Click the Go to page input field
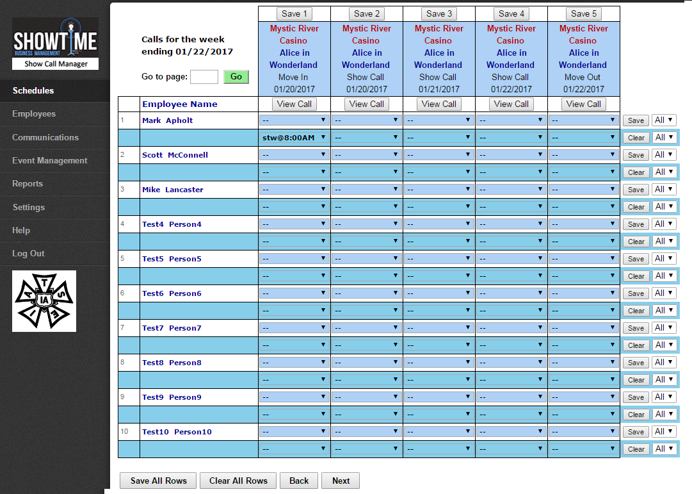Image resolution: width=692 pixels, height=494 pixels. (x=204, y=76)
